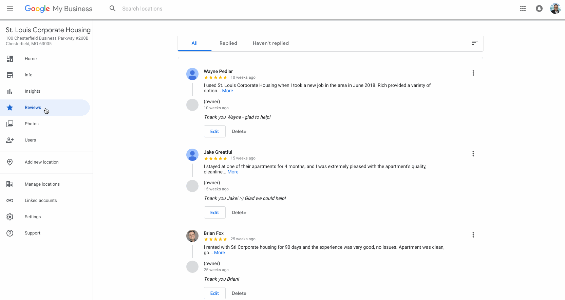Select the Linked accounts chain icon
Image resolution: width=565 pixels, height=300 pixels.
10,200
